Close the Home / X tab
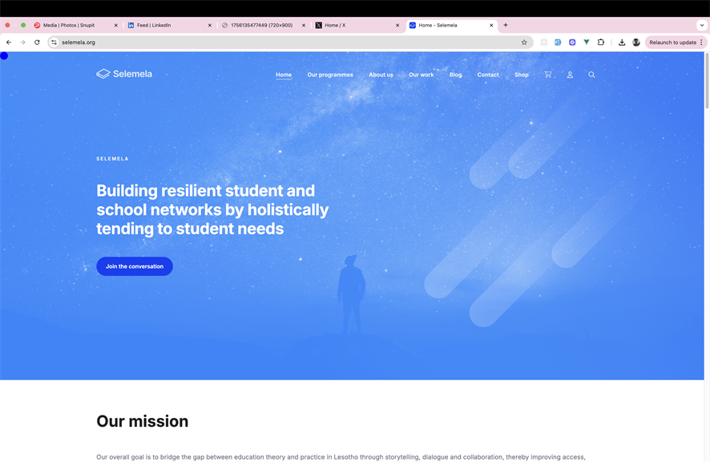 397,26
